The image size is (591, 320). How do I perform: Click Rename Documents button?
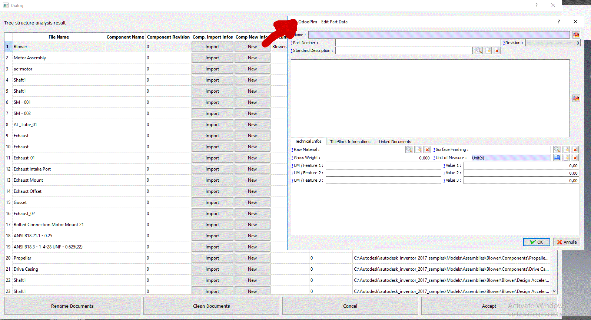tap(72, 306)
